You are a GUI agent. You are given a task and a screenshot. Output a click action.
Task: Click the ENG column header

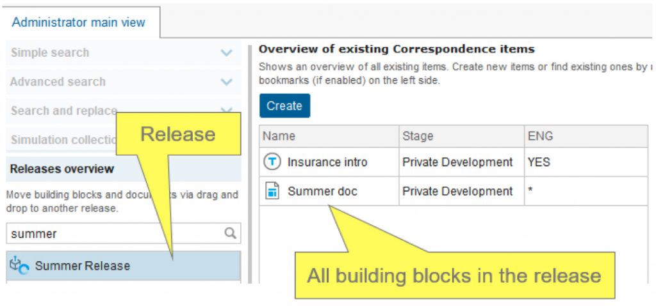(x=586, y=136)
